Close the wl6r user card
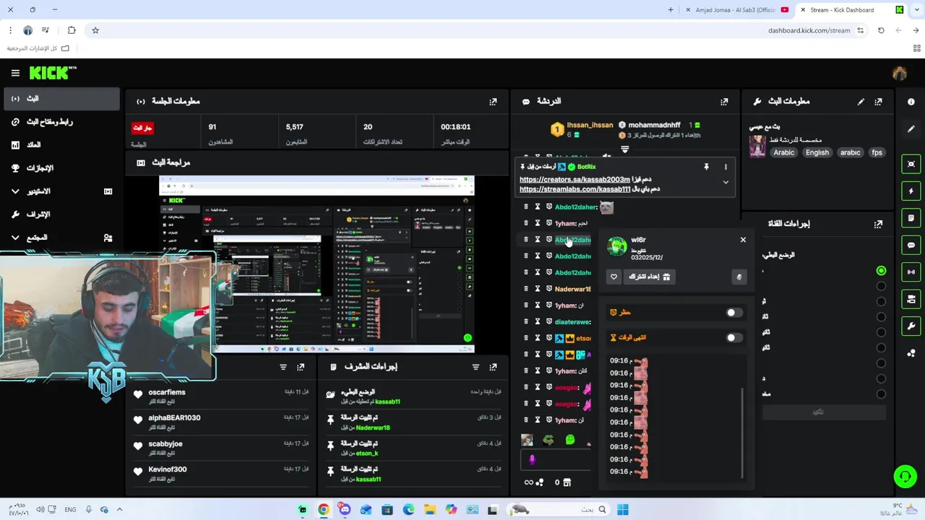 pos(743,240)
